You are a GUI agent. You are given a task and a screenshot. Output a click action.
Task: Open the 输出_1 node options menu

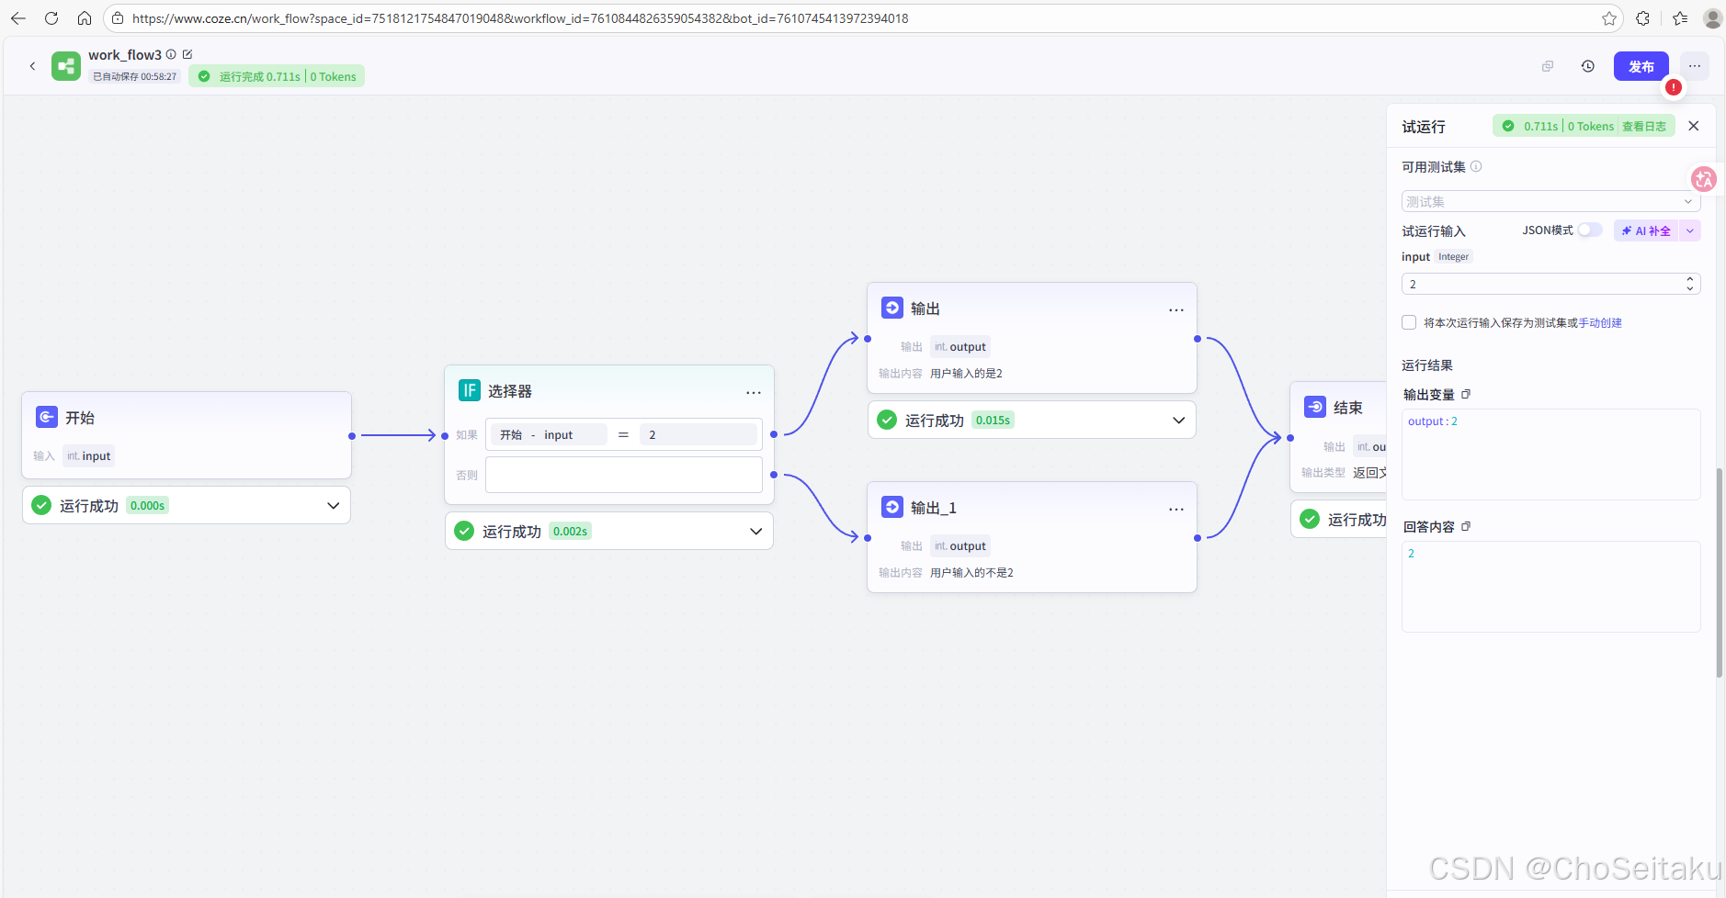(x=1176, y=509)
